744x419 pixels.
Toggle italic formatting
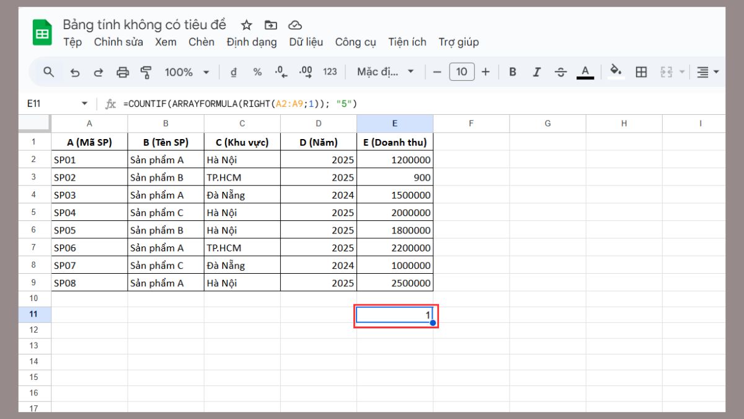(x=537, y=72)
